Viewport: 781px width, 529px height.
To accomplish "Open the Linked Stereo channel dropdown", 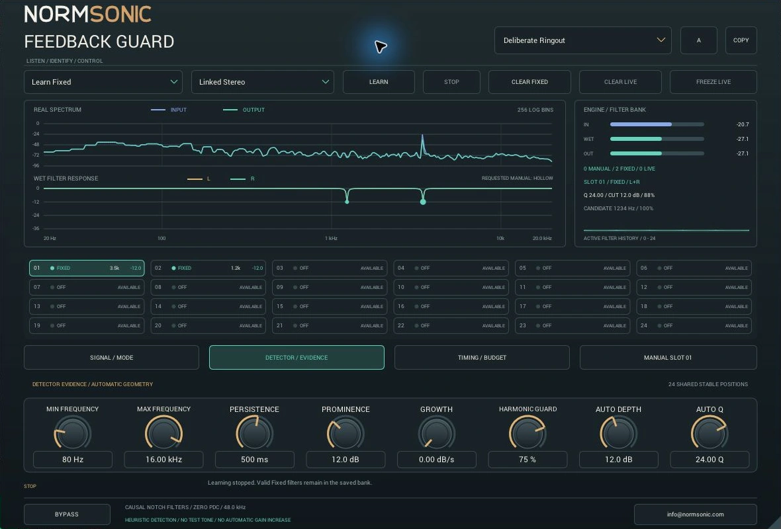I will click(x=263, y=82).
